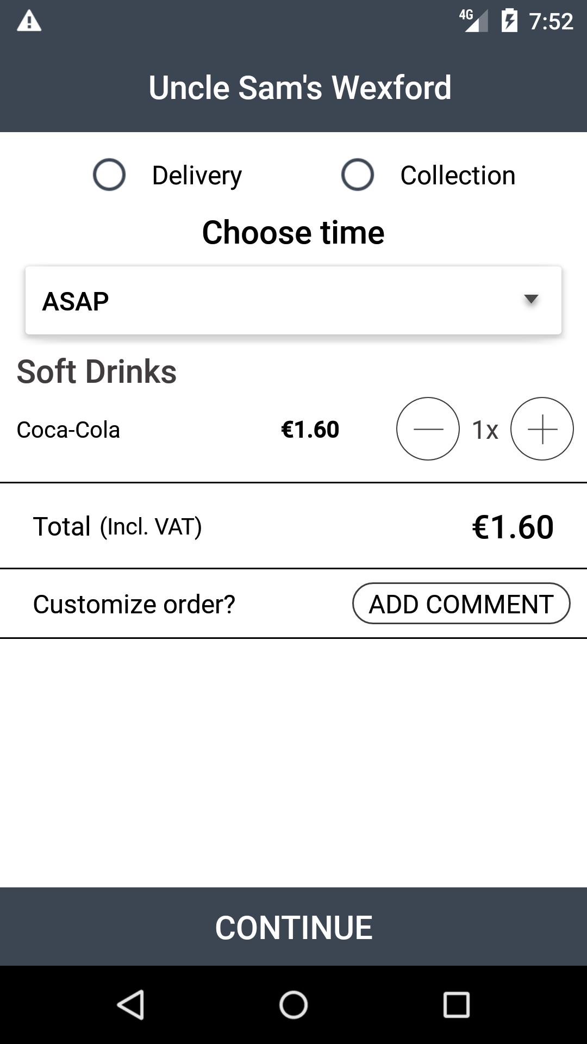The height and width of the screenshot is (1044, 587).
Task: Tap the Coca-Cola item name
Action: (68, 430)
